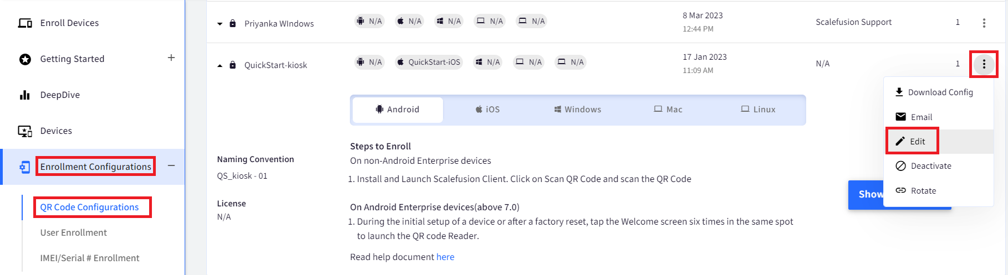This screenshot has width=1008, height=275.
Task: Click the Enroll Devices sidebar icon
Action: pyautogui.click(x=25, y=23)
